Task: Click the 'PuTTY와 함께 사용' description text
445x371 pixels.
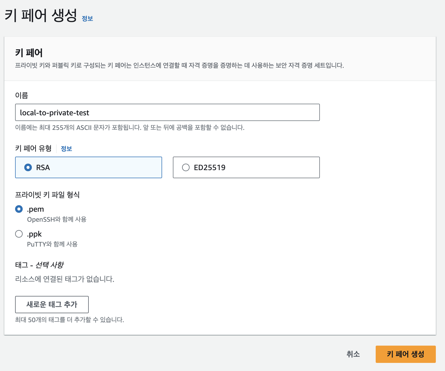Action: pos(52,244)
